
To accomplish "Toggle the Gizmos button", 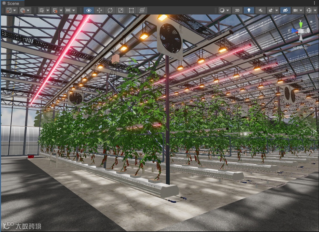I will pyautogui.click(x=309, y=10).
